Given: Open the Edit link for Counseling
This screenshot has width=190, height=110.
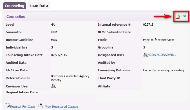Looking at the screenshot, I should coord(183,16).
